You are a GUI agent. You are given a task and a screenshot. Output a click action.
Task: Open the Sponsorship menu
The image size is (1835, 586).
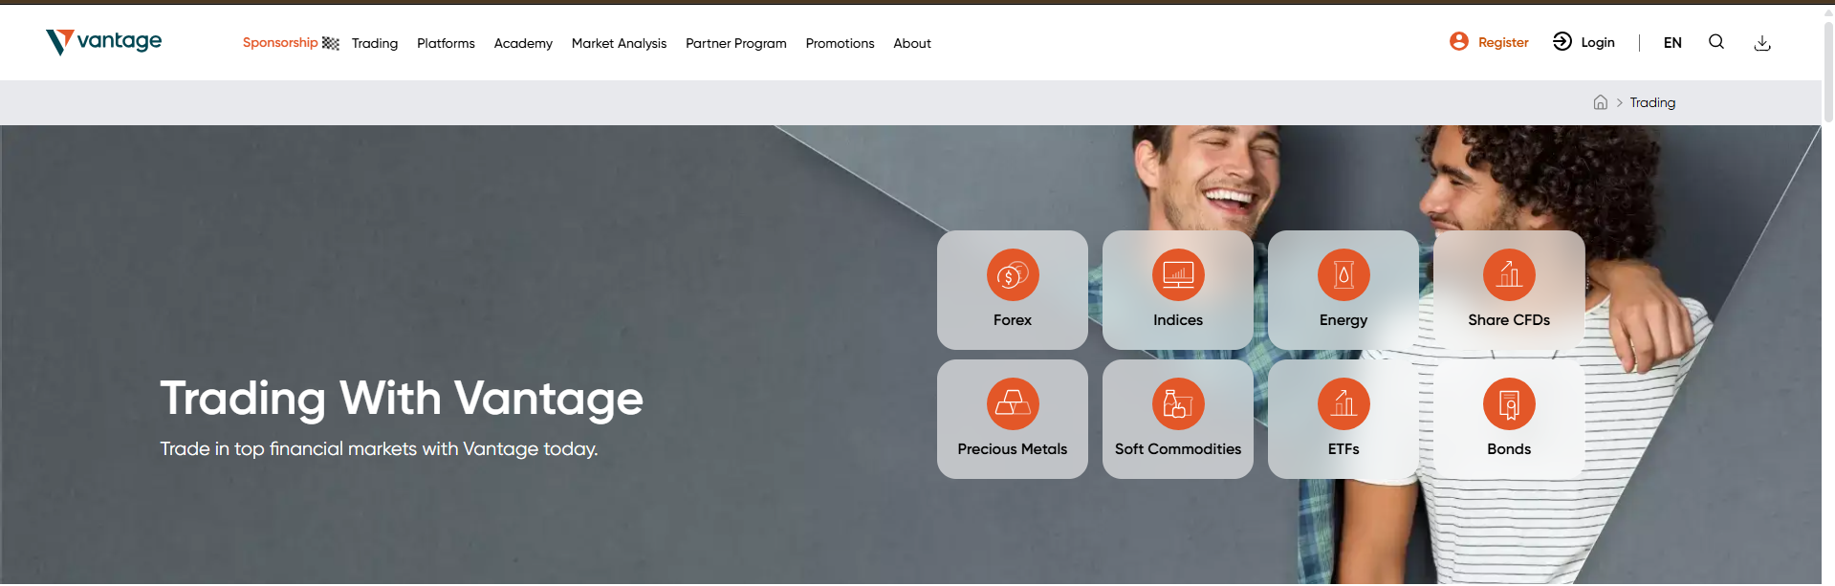click(280, 42)
